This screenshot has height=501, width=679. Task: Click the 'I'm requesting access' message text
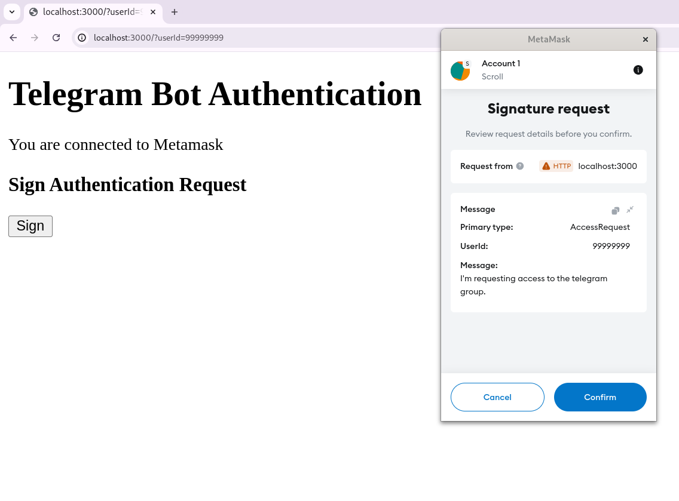pyautogui.click(x=534, y=285)
